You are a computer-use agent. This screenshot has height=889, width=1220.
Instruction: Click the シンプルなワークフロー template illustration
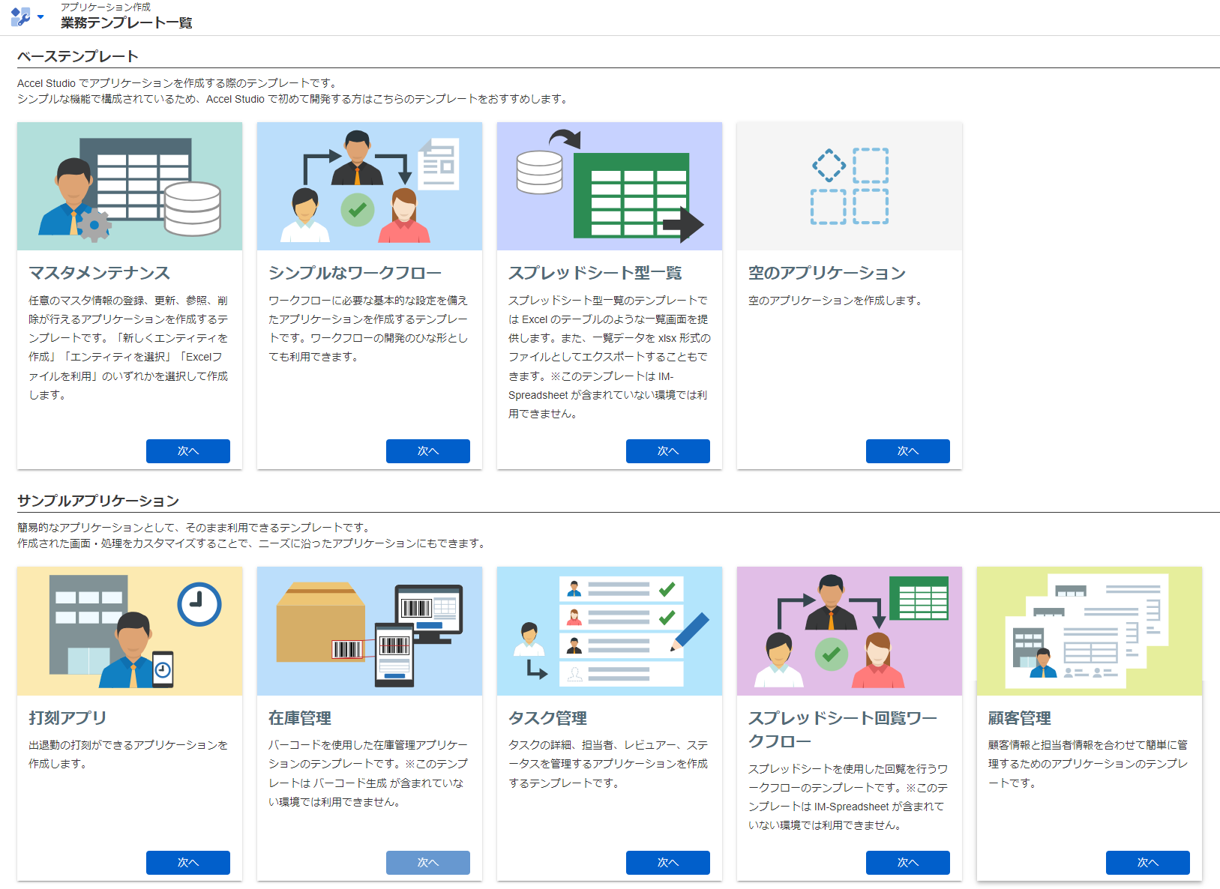click(x=370, y=187)
